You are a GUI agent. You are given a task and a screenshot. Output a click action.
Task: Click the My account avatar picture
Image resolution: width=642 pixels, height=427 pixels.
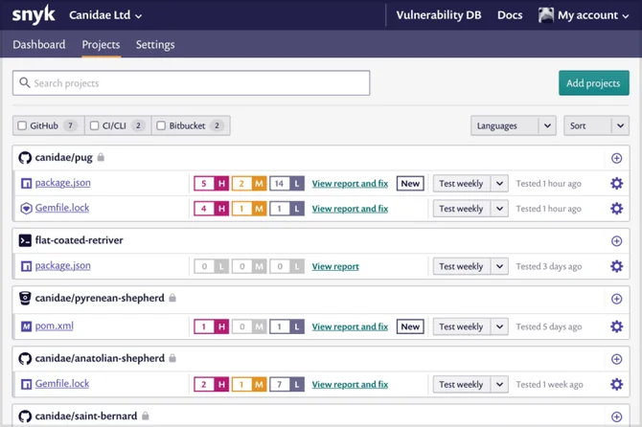pos(546,15)
